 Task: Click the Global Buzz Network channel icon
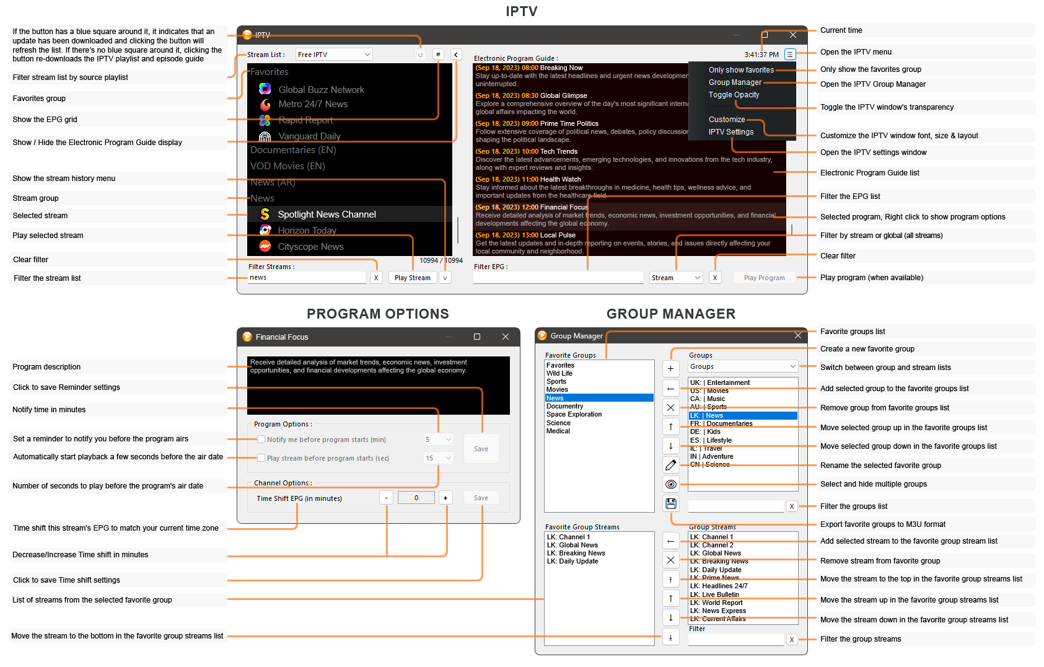coord(265,89)
